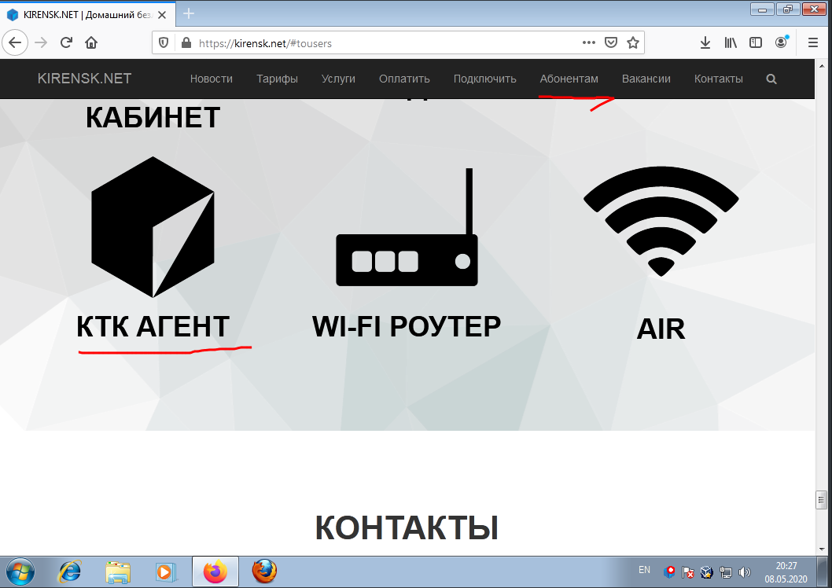Screen dimensions: 832x588
Task: Click the forward navigation arrow
Action: coord(41,42)
